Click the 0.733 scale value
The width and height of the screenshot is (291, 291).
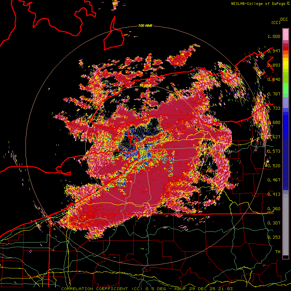[x=274, y=108]
